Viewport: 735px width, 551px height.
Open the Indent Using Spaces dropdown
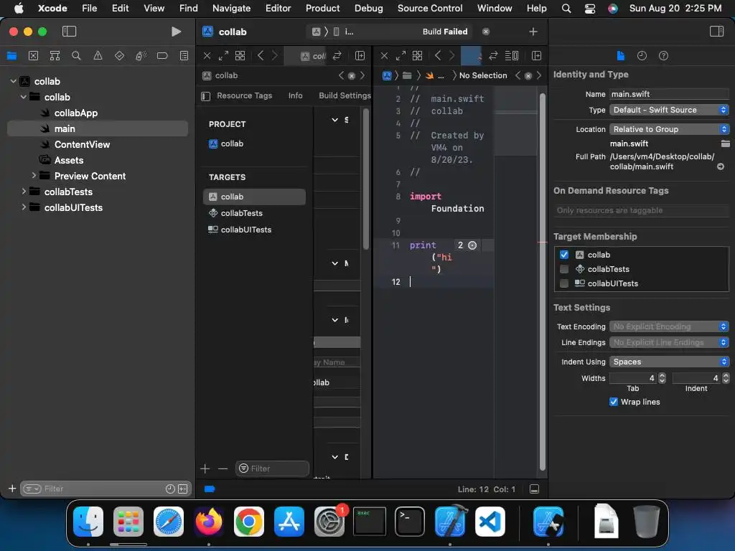pyautogui.click(x=669, y=362)
